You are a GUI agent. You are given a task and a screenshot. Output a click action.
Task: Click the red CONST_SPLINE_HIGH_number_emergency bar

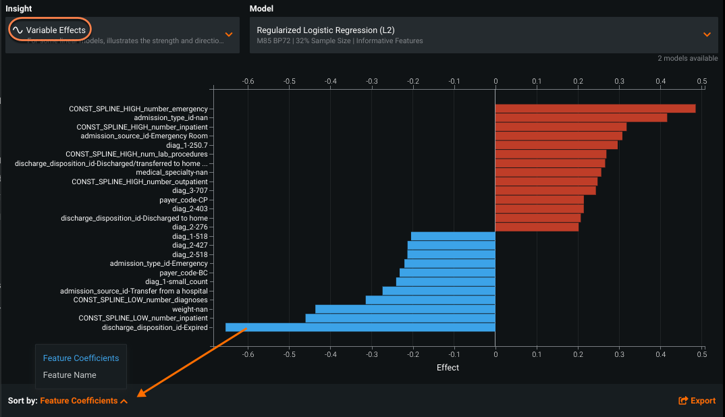point(595,109)
